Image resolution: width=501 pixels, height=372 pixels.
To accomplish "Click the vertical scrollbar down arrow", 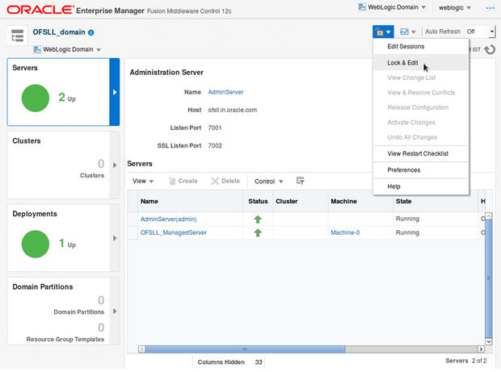I will 489,341.
